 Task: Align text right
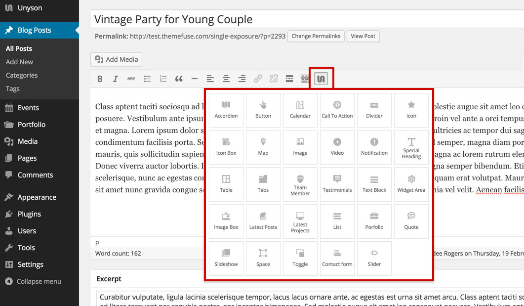[x=242, y=79]
